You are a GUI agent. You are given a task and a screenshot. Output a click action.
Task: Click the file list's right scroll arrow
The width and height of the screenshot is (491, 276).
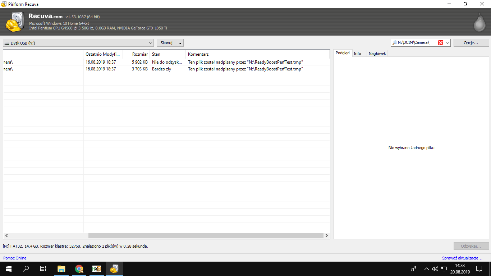327,236
